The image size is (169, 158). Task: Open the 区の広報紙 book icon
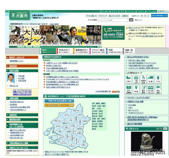[x=129, y=89]
